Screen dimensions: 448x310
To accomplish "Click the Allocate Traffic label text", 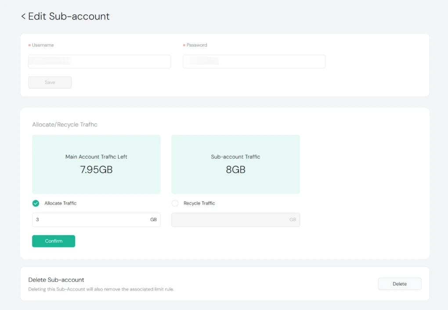I will [x=61, y=203].
